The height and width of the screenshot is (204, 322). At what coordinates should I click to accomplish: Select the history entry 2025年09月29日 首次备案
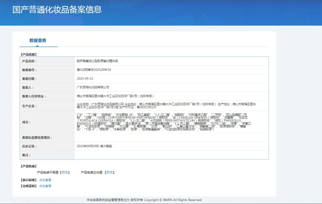point(95,146)
